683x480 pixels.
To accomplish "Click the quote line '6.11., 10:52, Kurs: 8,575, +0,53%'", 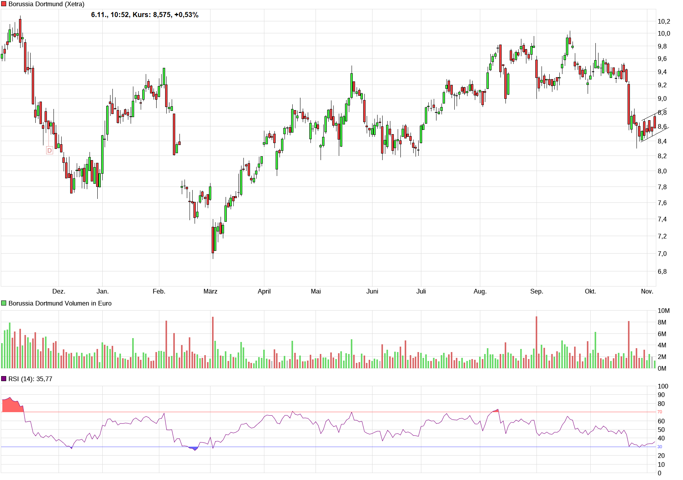I will click(145, 15).
